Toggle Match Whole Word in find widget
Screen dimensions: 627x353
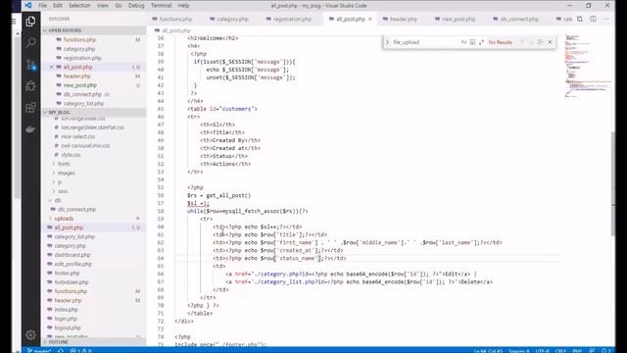[472, 42]
